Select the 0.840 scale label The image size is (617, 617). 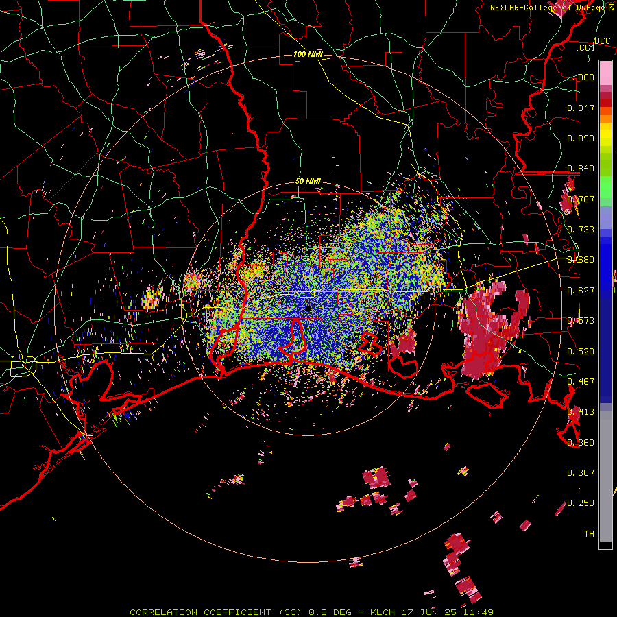(581, 169)
